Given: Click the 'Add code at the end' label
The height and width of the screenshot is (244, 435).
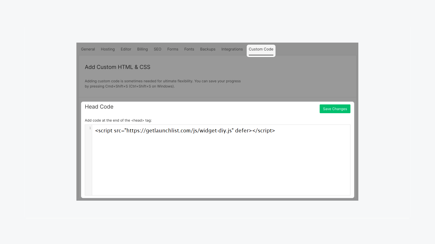Looking at the screenshot, I should (118, 120).
